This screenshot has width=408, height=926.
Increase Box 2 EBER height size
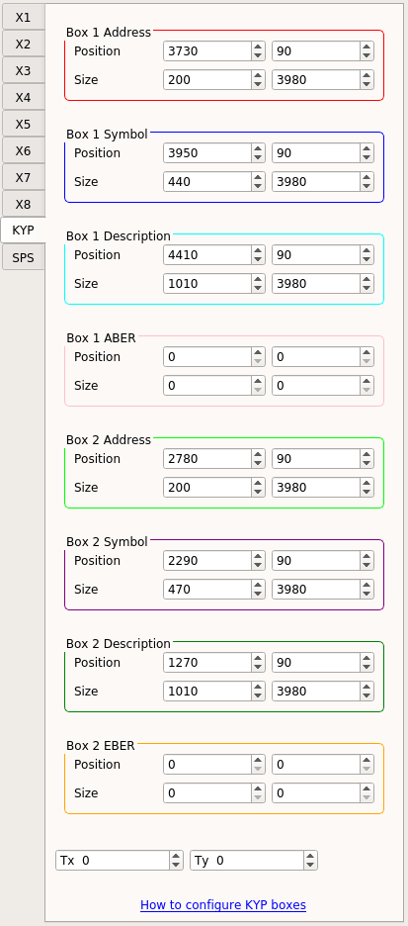(367, 788)
